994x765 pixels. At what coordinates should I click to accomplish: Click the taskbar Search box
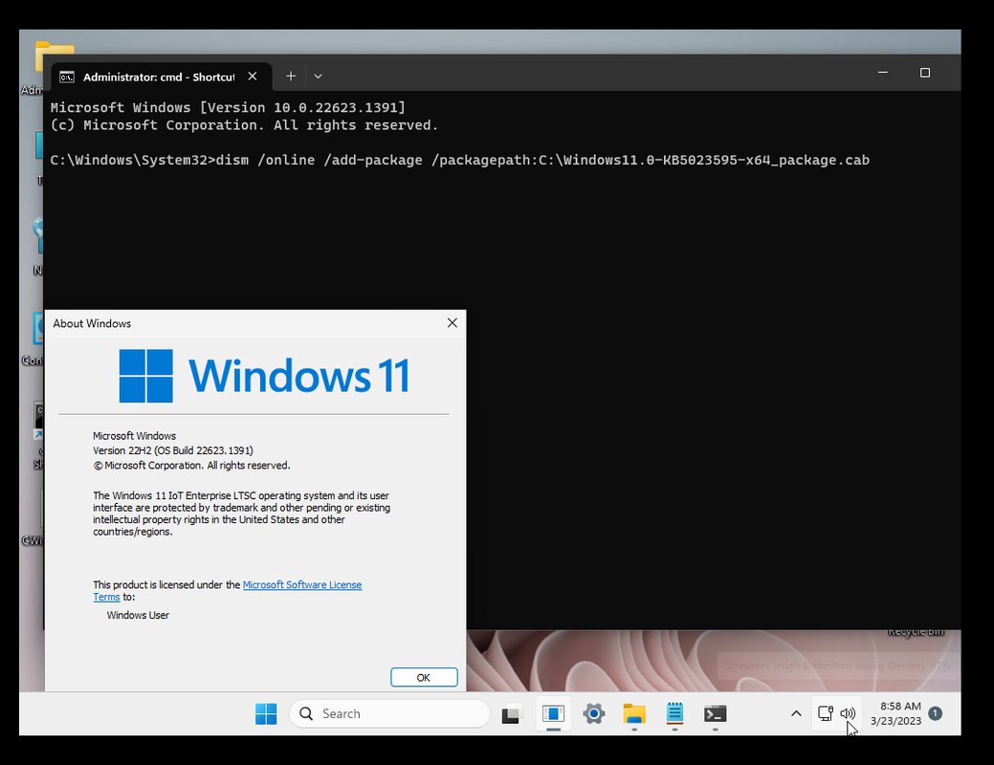click(x=389, y=713)
